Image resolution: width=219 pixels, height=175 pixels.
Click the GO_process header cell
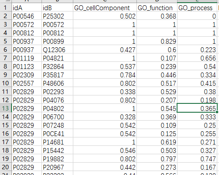(x=197, y=8)
